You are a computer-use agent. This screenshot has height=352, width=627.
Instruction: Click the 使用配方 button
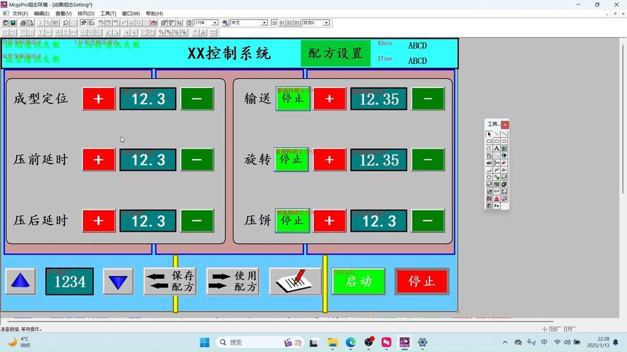point(233,282)
